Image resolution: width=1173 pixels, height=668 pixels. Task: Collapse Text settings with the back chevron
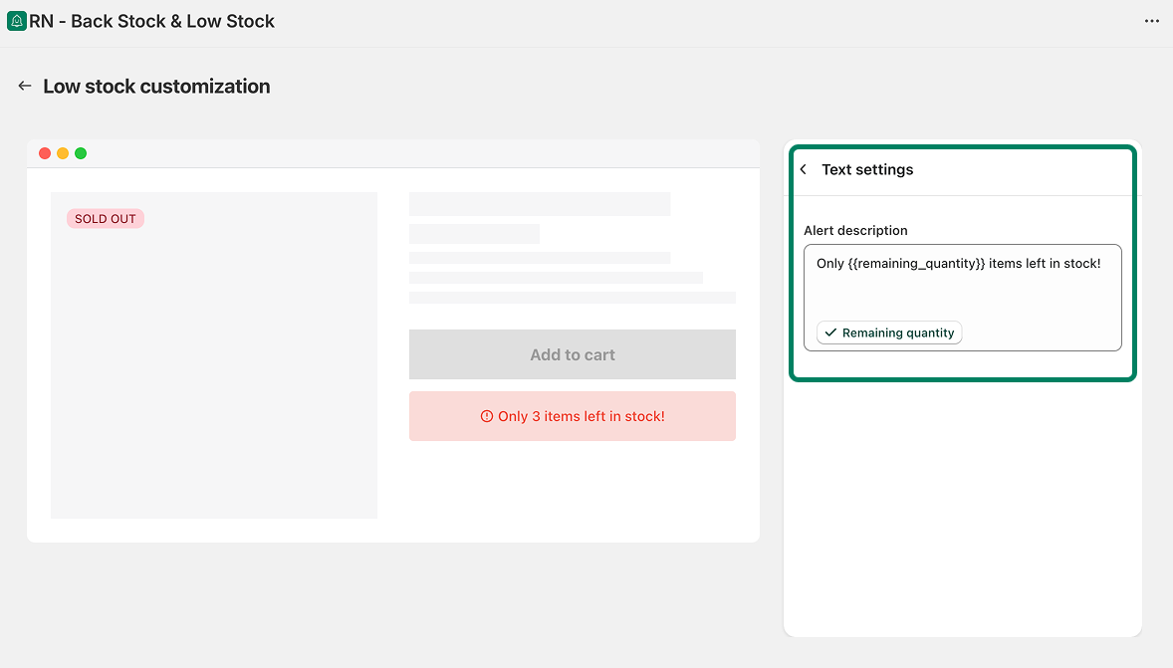click(x=804, y=170)
